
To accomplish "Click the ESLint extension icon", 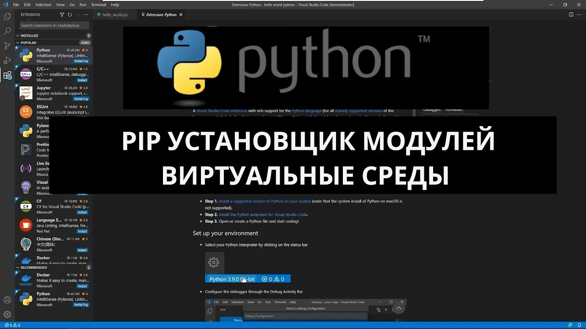I will pyautogui.click(x=26, y=111).
